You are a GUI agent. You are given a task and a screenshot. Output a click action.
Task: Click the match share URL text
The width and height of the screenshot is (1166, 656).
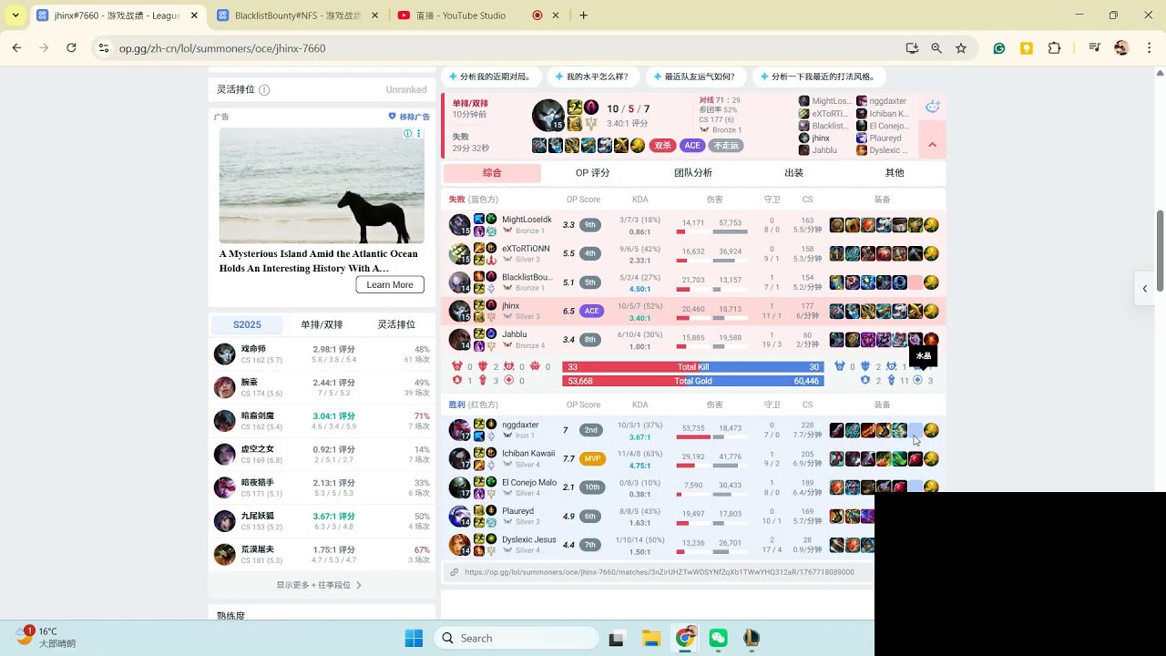[x=660, y=572]
